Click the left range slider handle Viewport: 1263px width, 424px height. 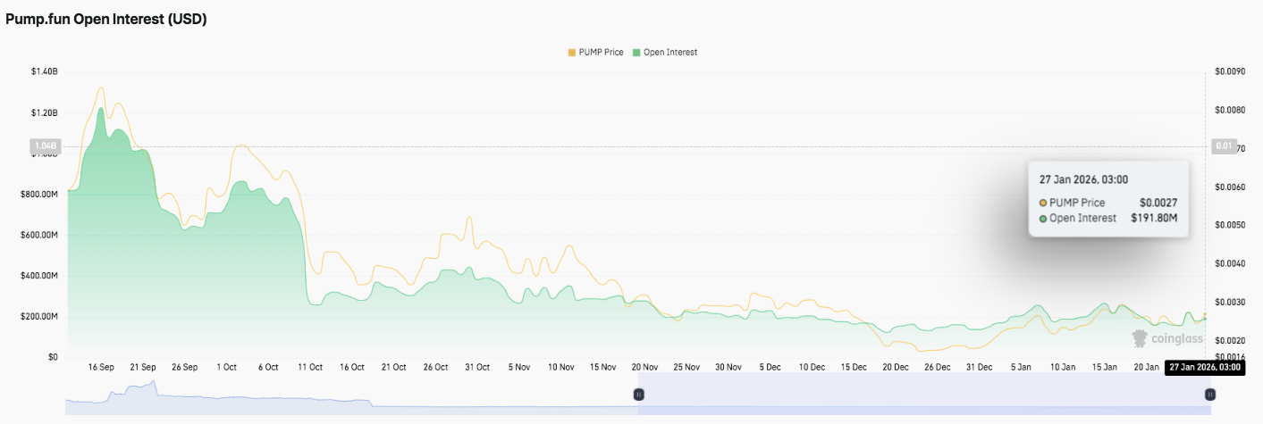tap(638, 394)
